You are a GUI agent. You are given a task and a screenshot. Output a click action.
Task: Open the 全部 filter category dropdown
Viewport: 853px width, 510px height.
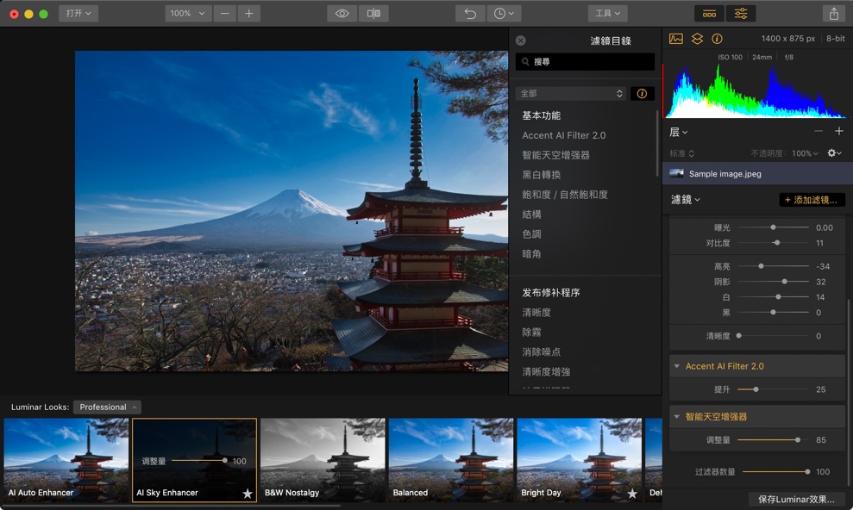click(x=572, y=93)
